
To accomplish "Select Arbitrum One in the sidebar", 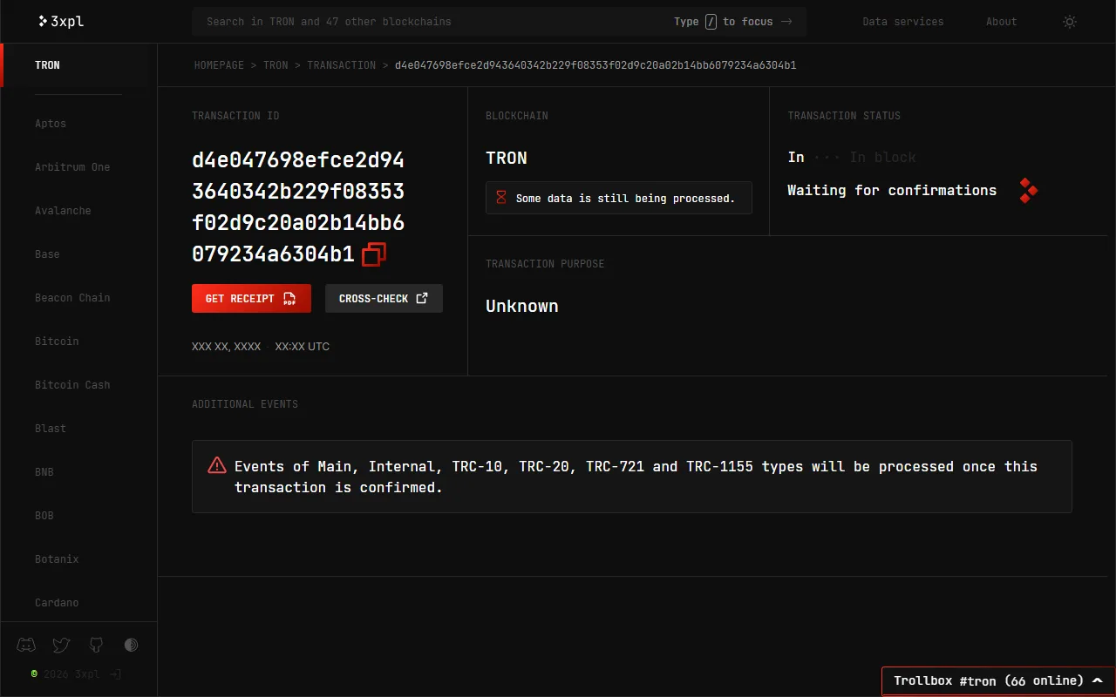I will pos(72,167).
